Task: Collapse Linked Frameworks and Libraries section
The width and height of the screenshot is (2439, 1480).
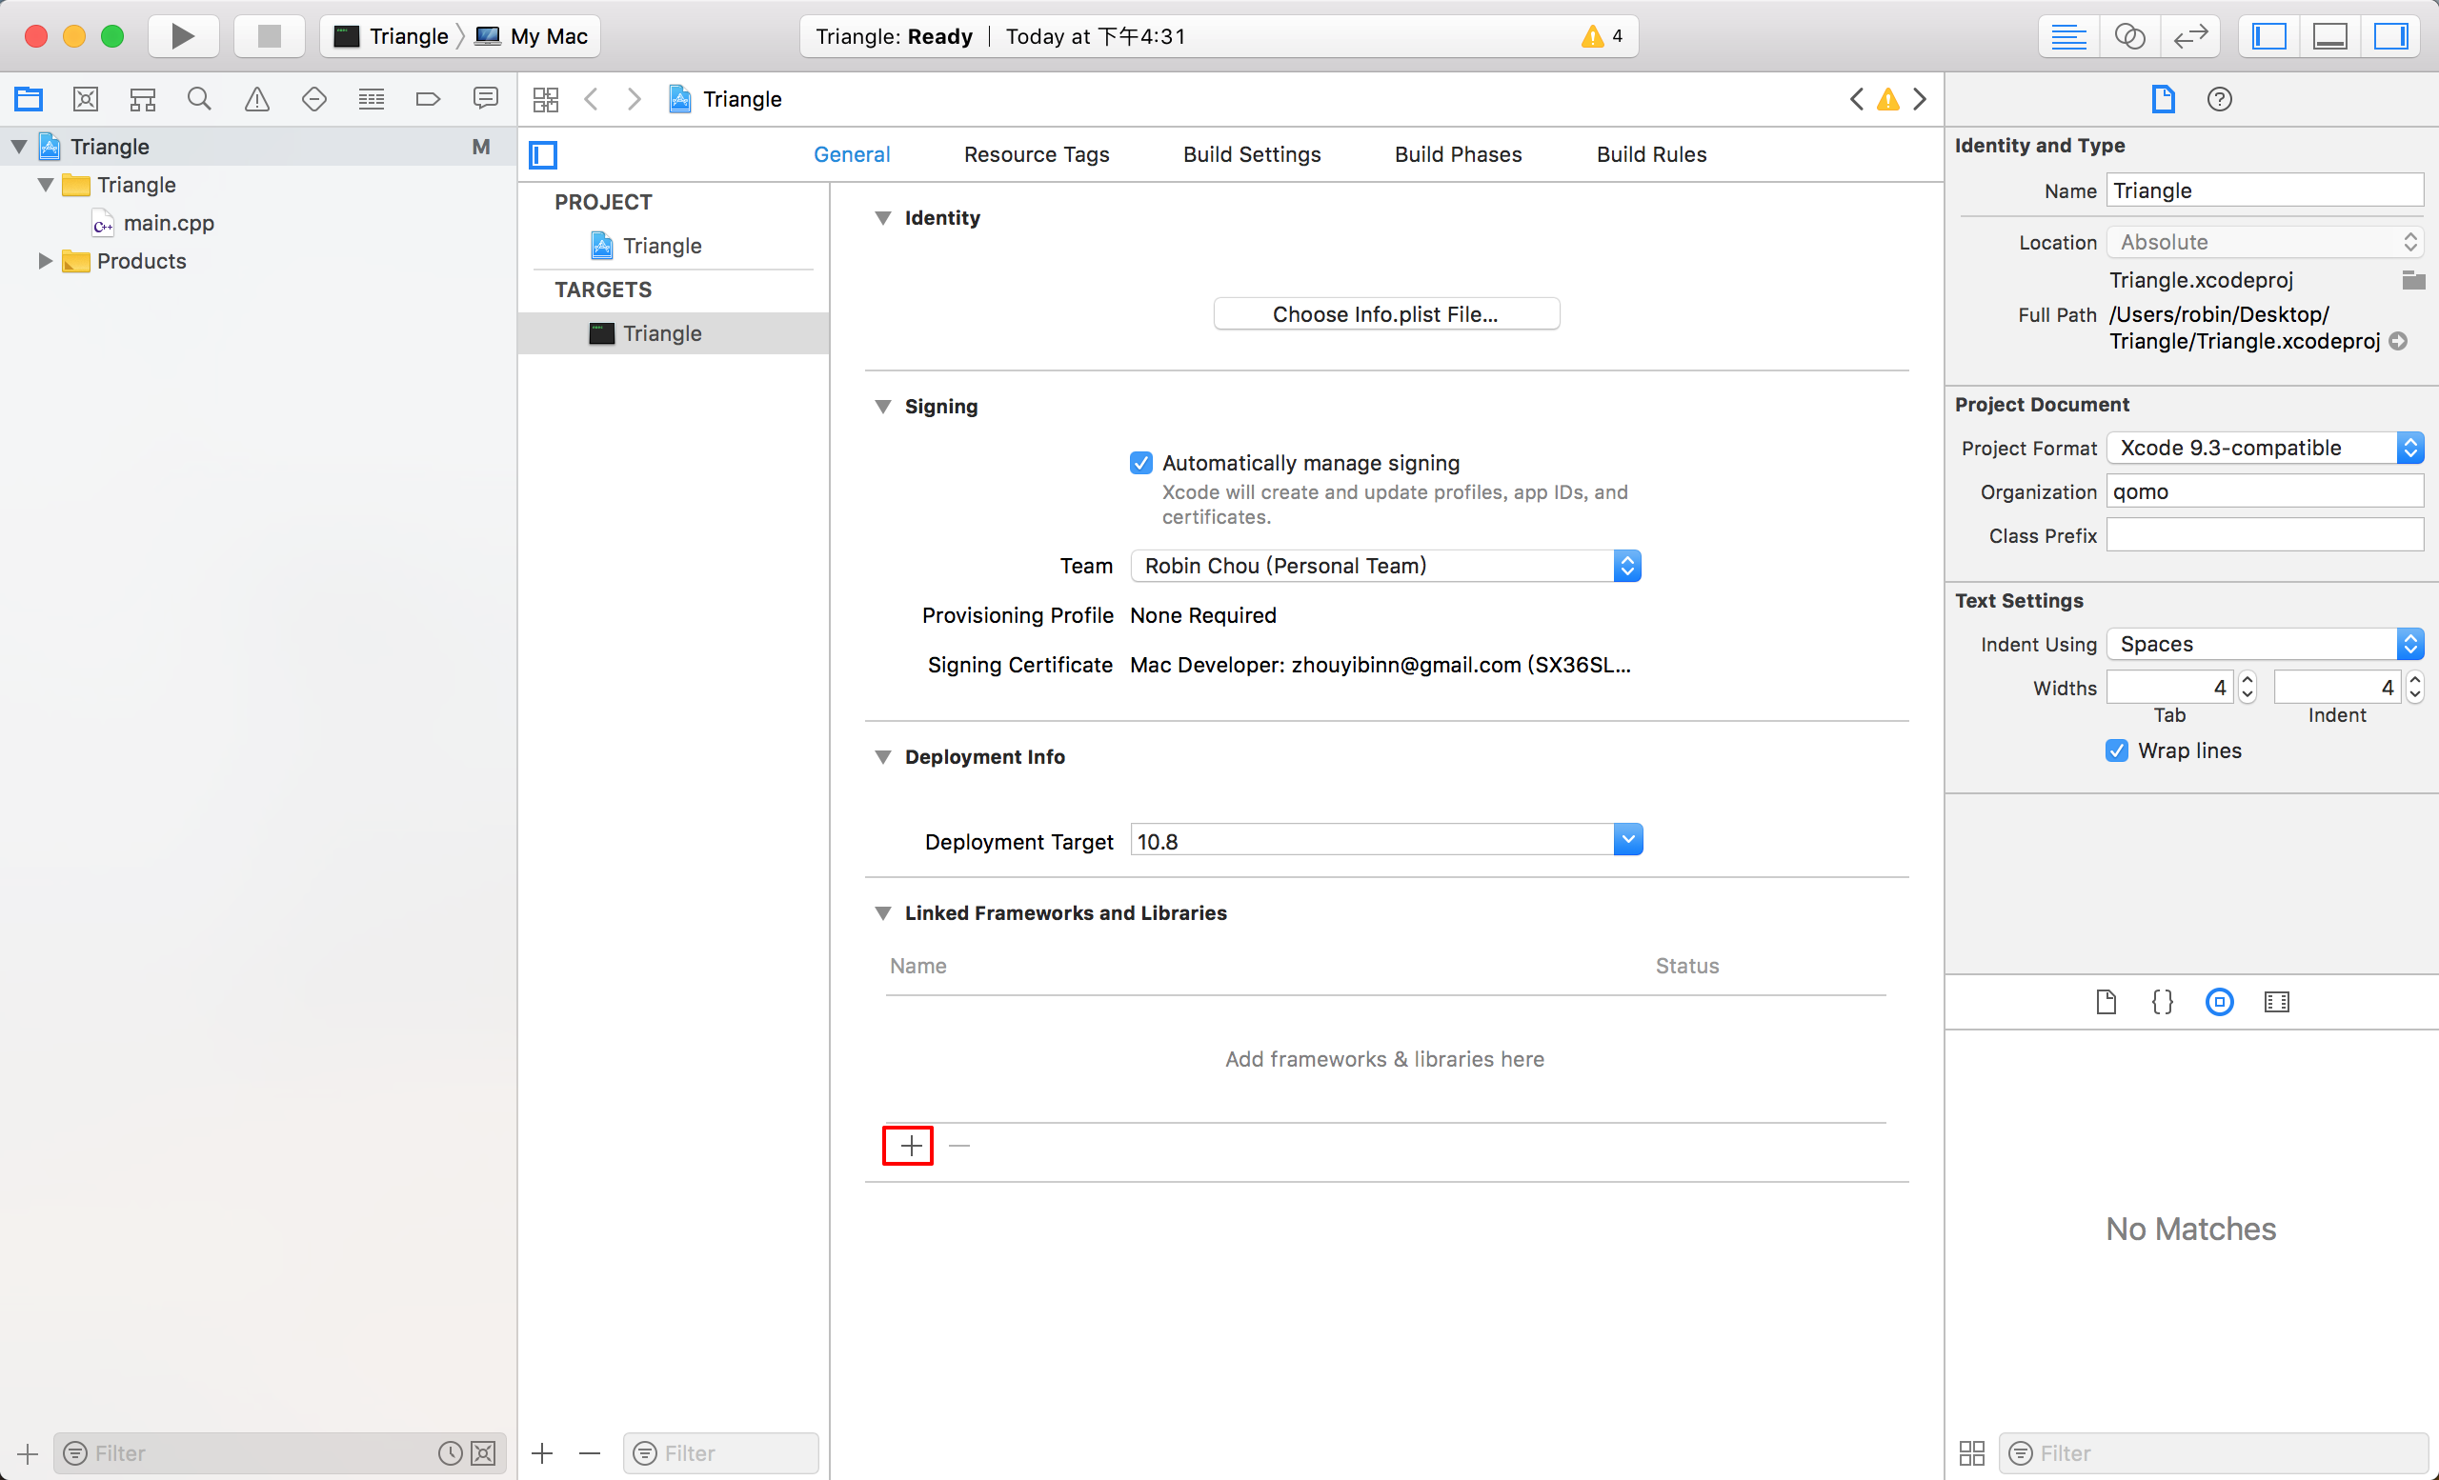Action: pyautogui.click(x=883, y=913)
